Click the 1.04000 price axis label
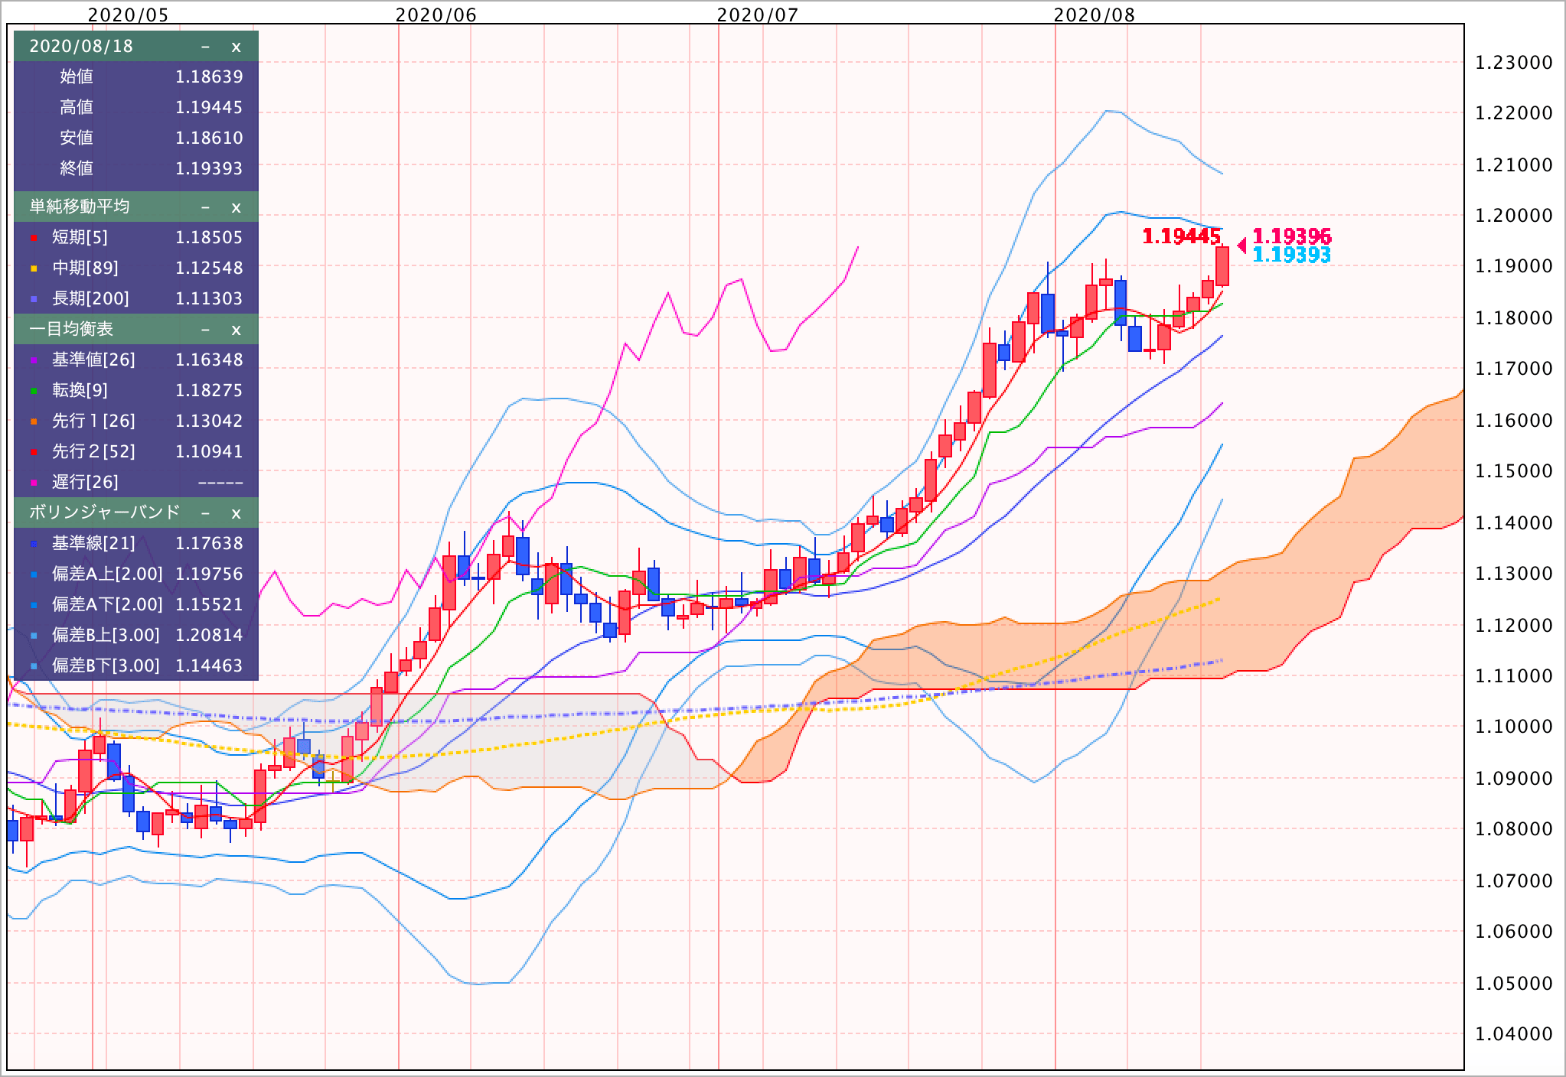 click(1513, 1034)
